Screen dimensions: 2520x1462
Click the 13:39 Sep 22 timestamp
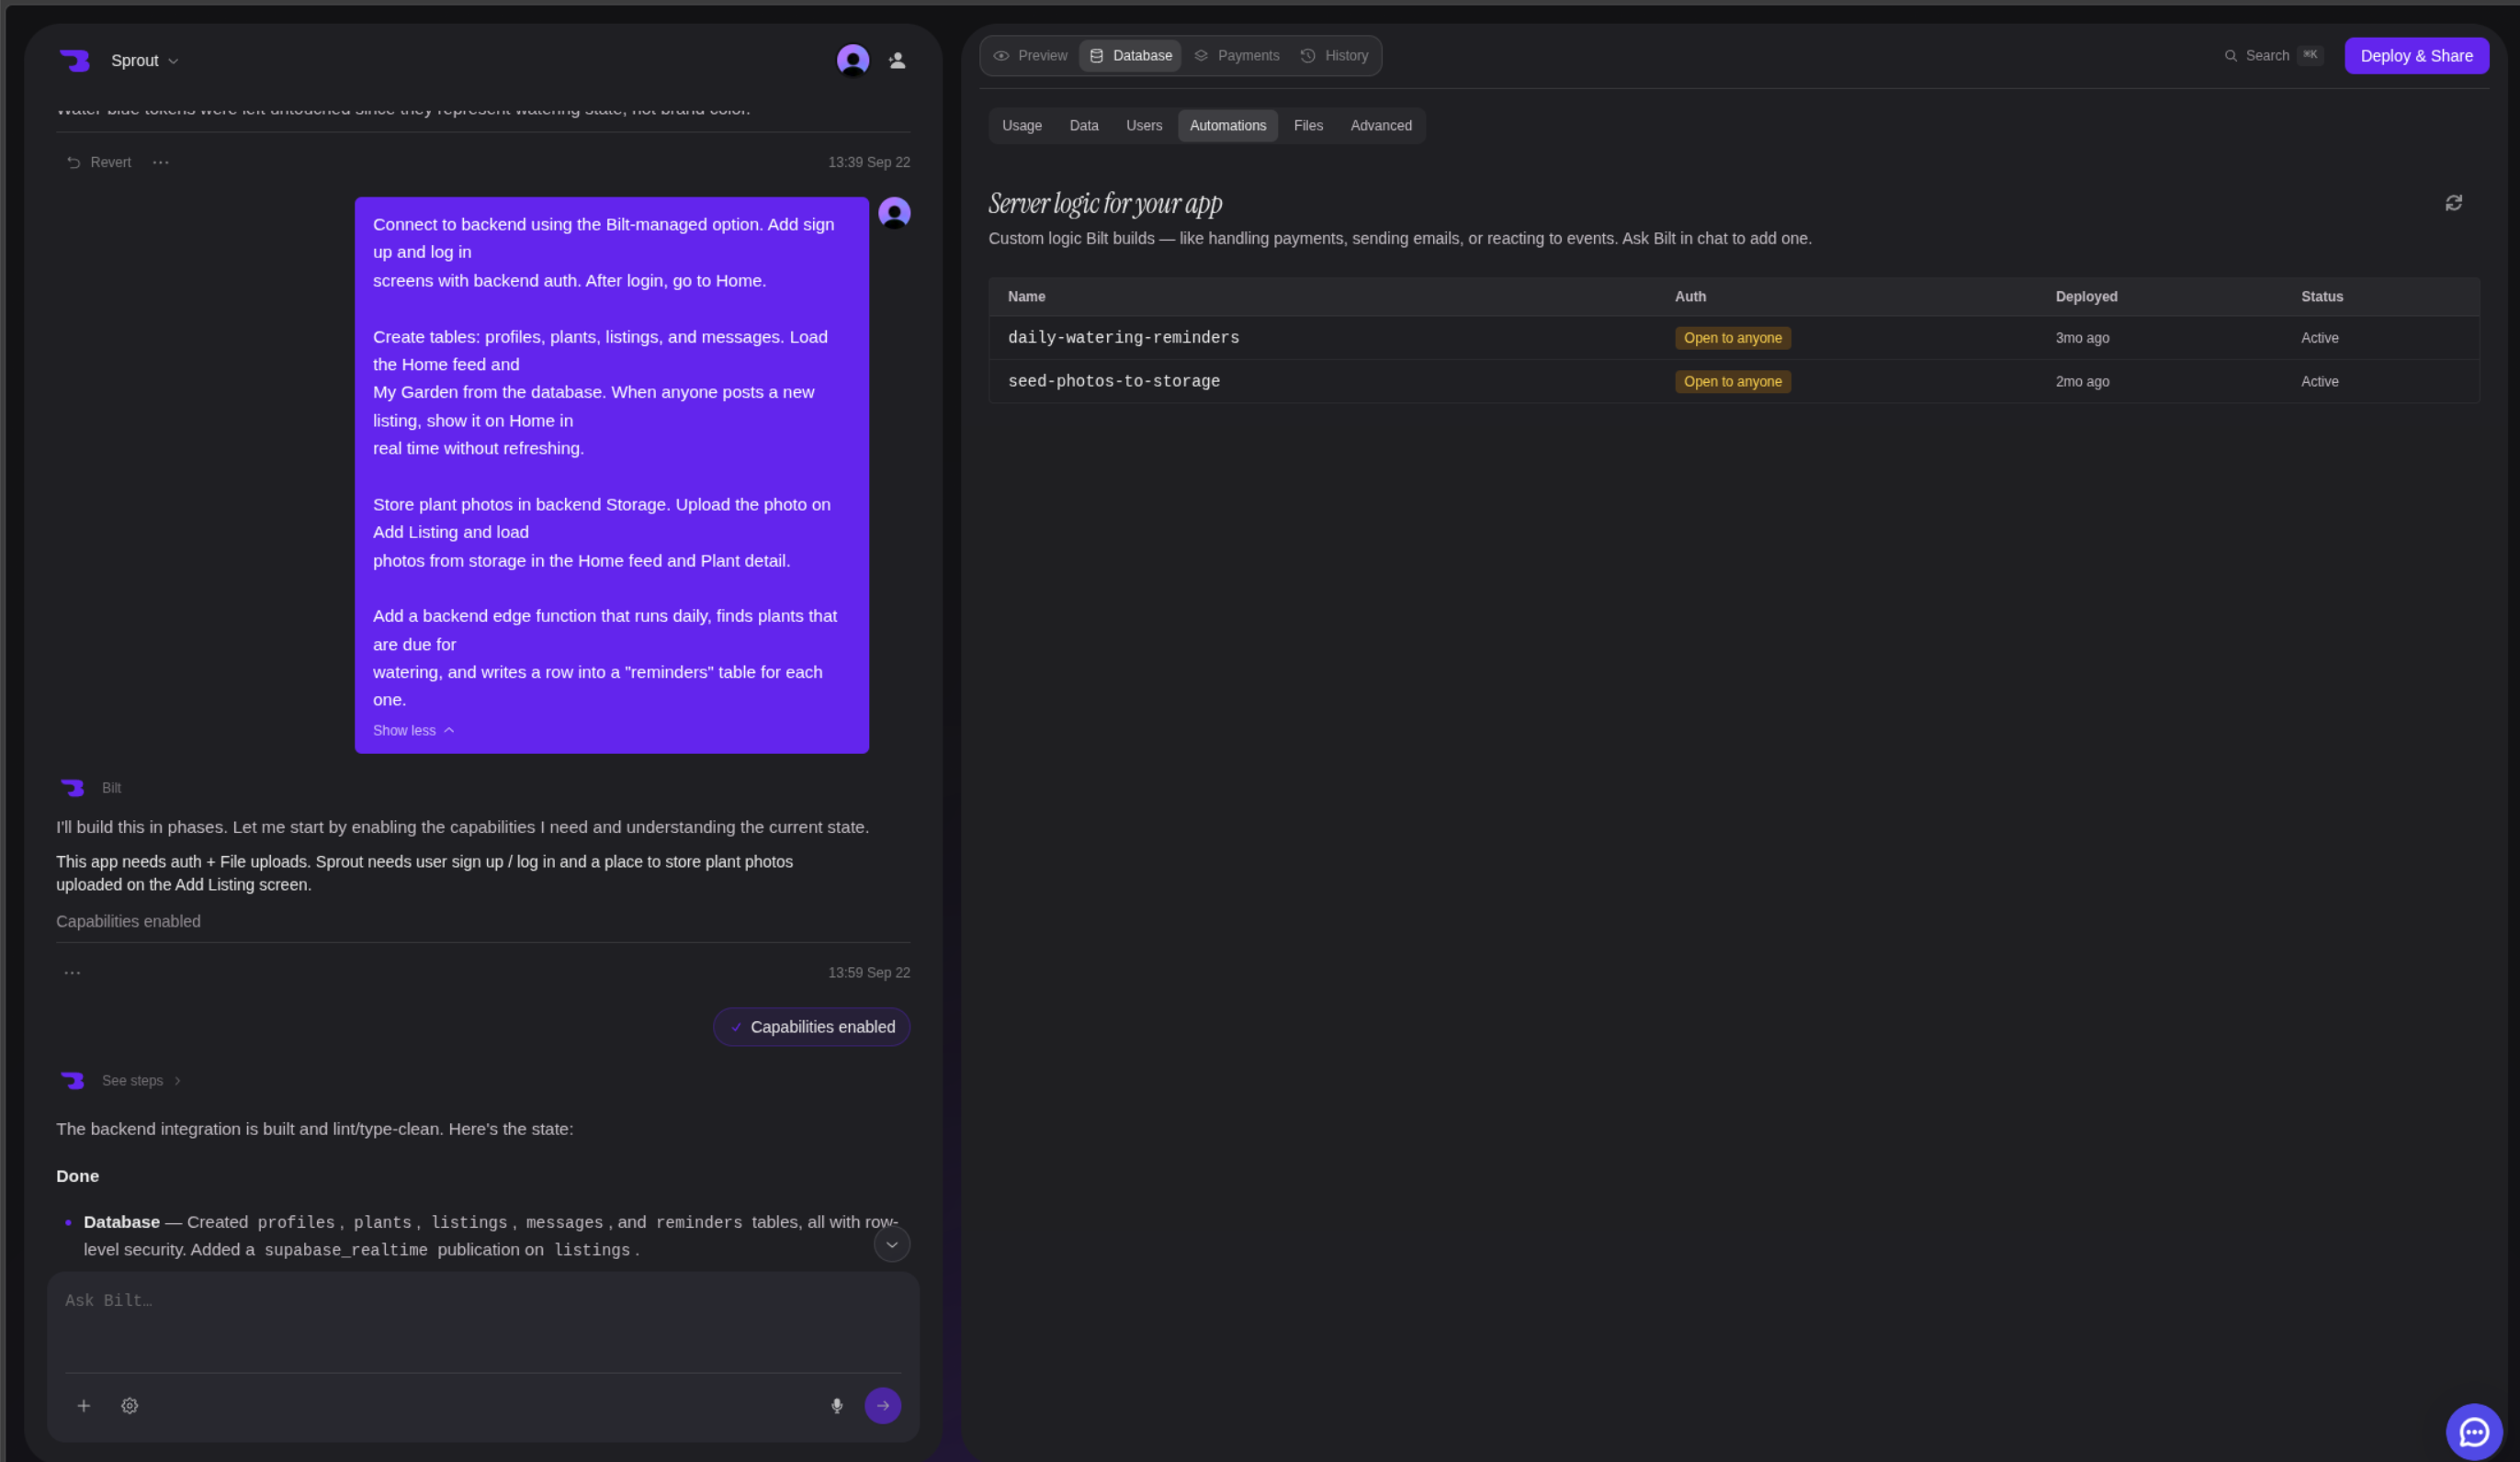[869, 163]
